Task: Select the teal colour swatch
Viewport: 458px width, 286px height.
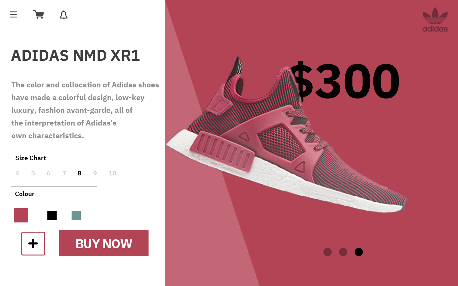Action: [76, 215]
